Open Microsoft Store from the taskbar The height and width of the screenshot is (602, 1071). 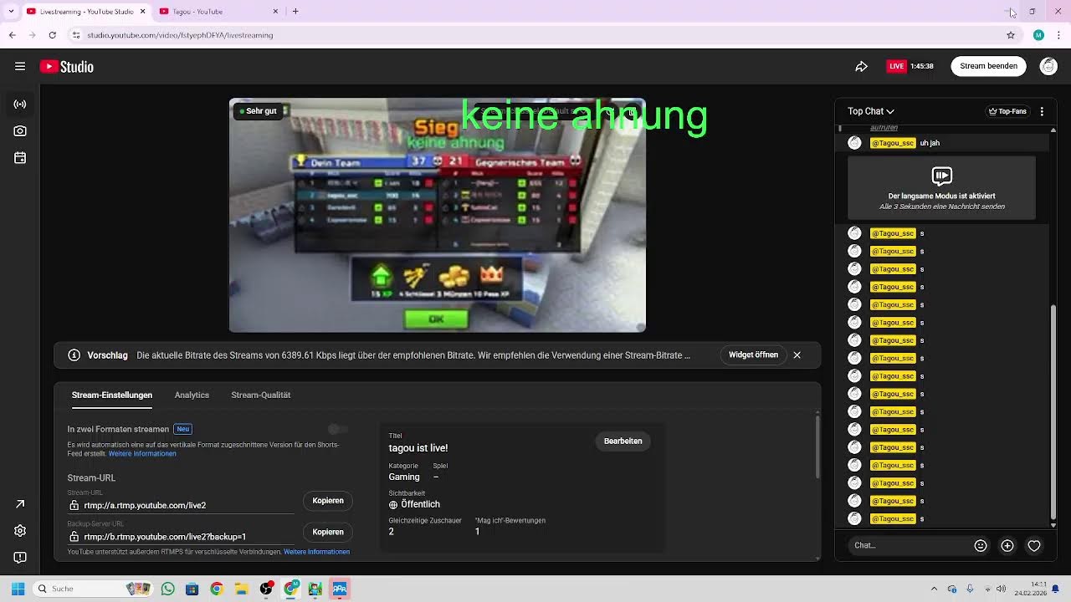click(x=192, y=589)
